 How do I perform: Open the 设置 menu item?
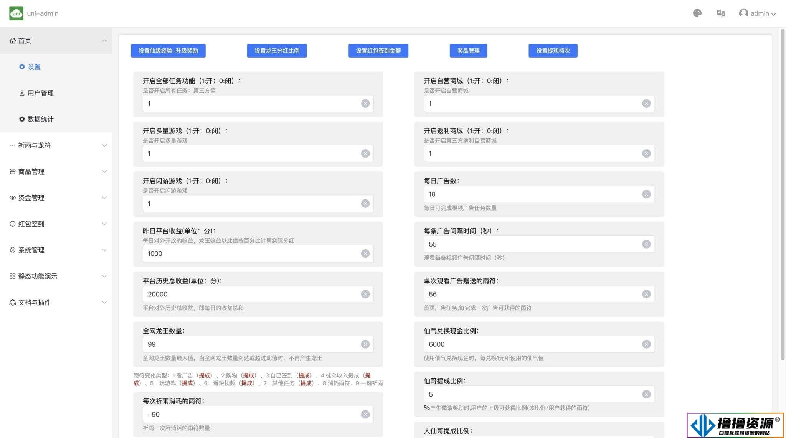coord(56,67)
